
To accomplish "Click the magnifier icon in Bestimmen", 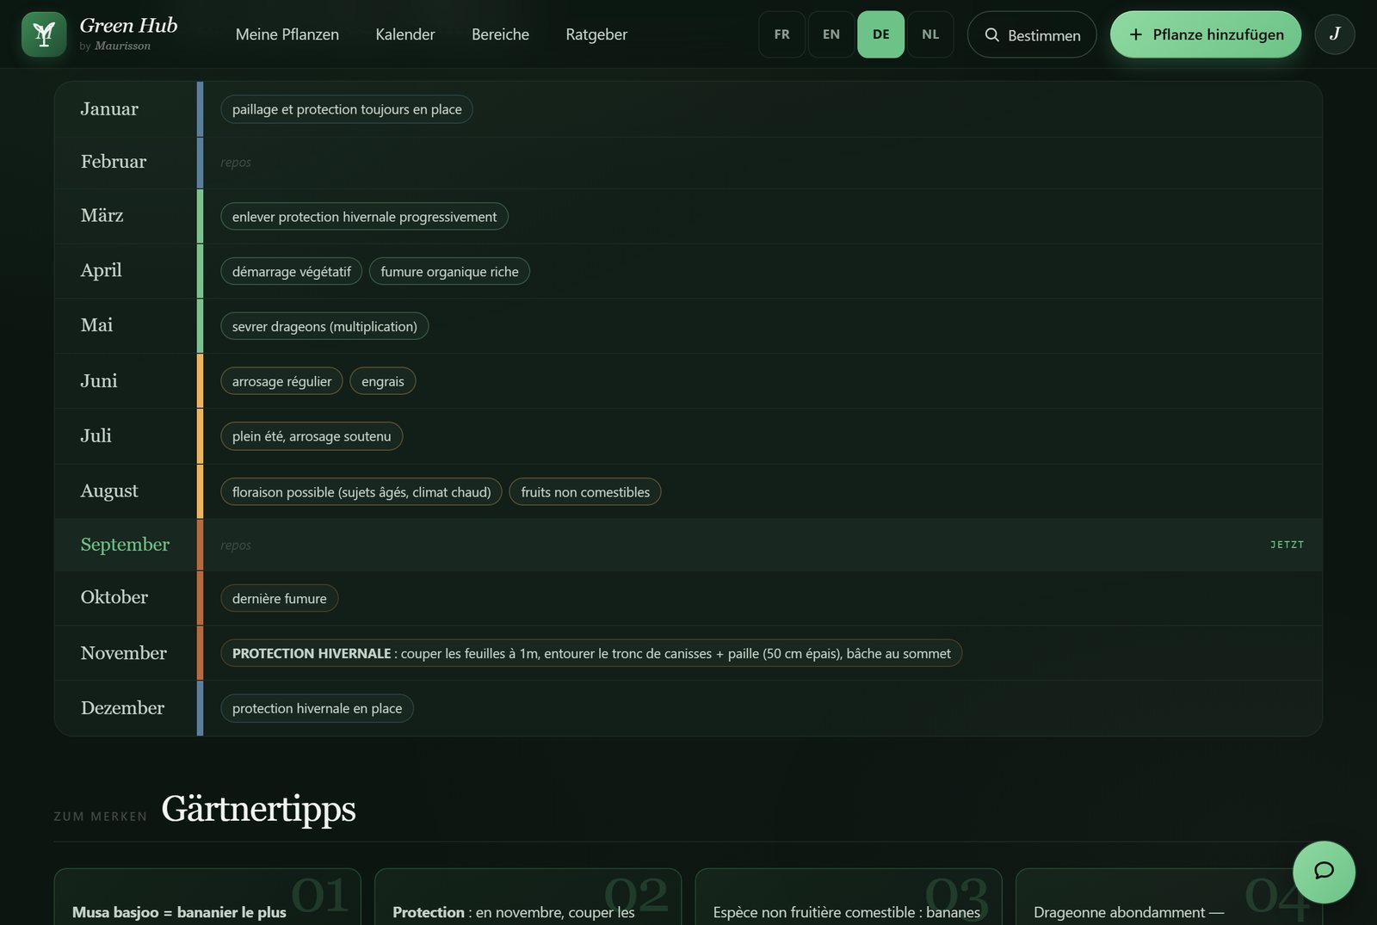I will [991, 35].
